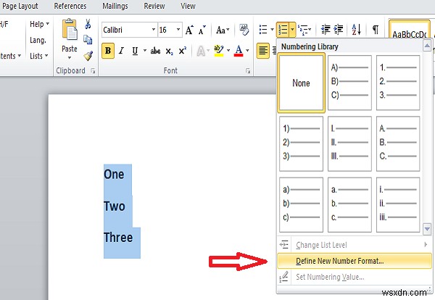Click the Bullets list icon
This screenshot has width=435, height=300.
tap(263, 29)
